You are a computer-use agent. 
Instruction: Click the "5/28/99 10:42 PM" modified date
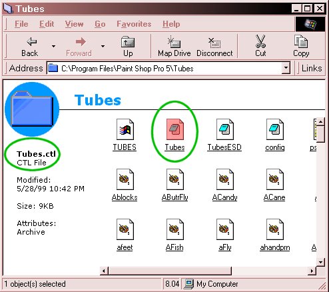(x=51, y=189)
